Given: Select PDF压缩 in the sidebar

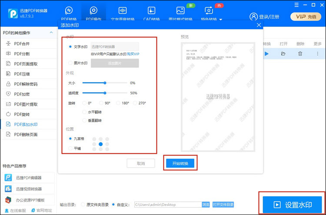Looking at the screenshot, I should click(29, 74).
